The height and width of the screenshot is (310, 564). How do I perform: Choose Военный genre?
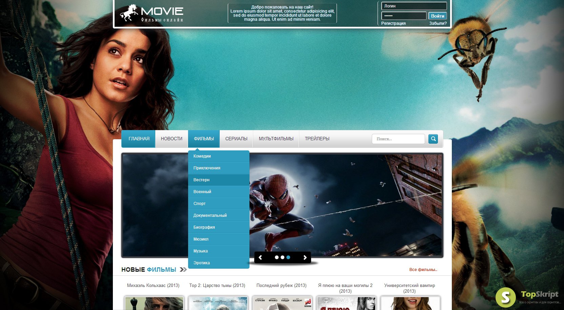pos(219,192)
